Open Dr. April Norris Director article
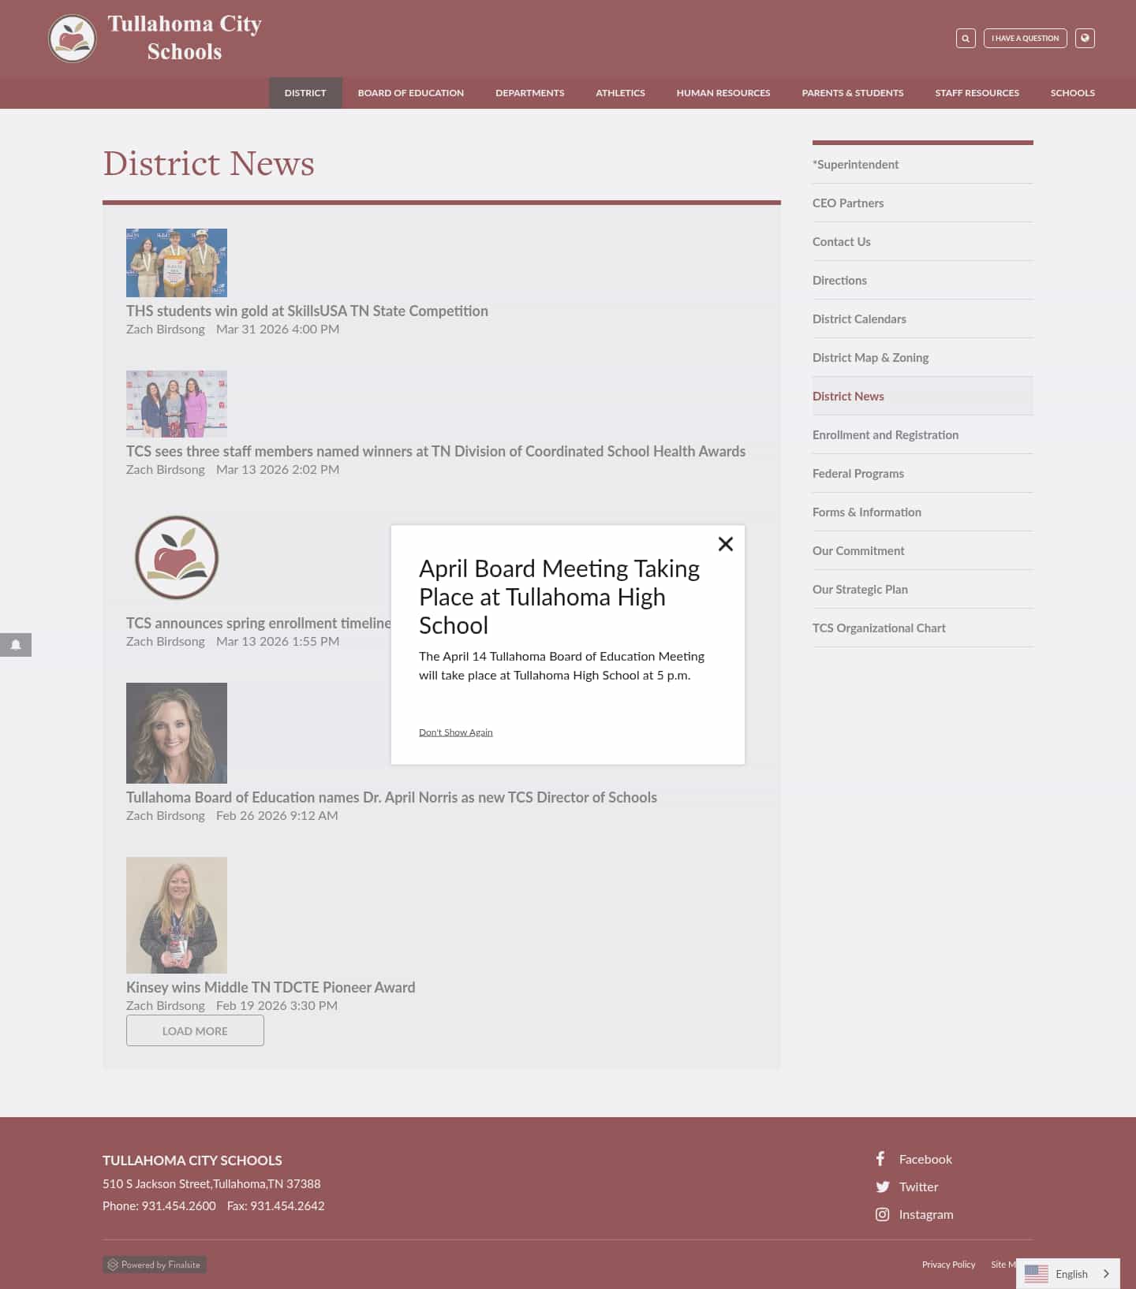 point(391,797)
